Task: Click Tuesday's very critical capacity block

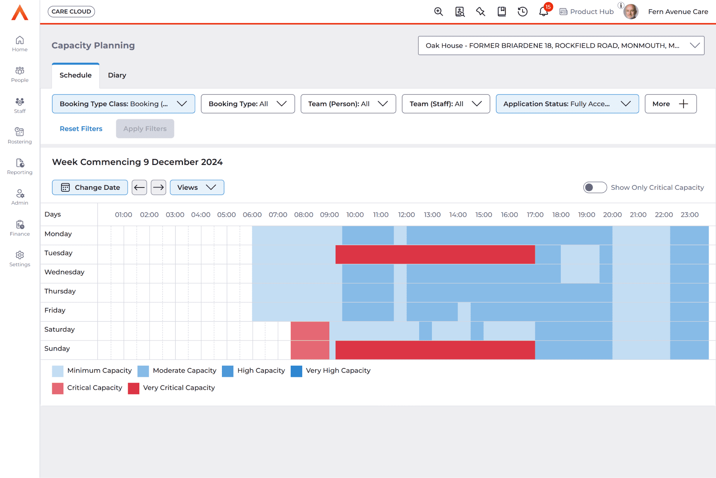Action: point(435,254)
